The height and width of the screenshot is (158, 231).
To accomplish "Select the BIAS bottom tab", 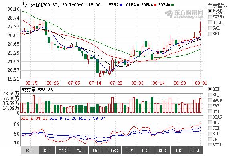I will click(x=113, y=150).
